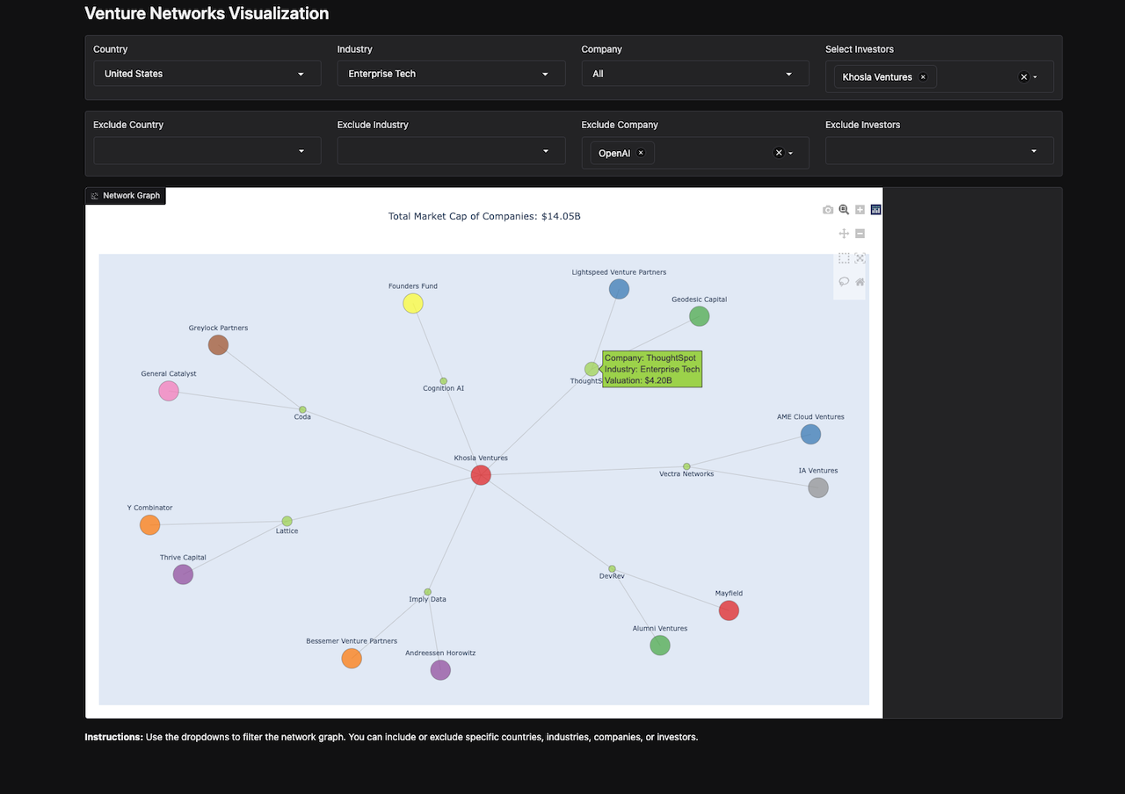Click the Cognition AI company node

click(x=443, y=381)
